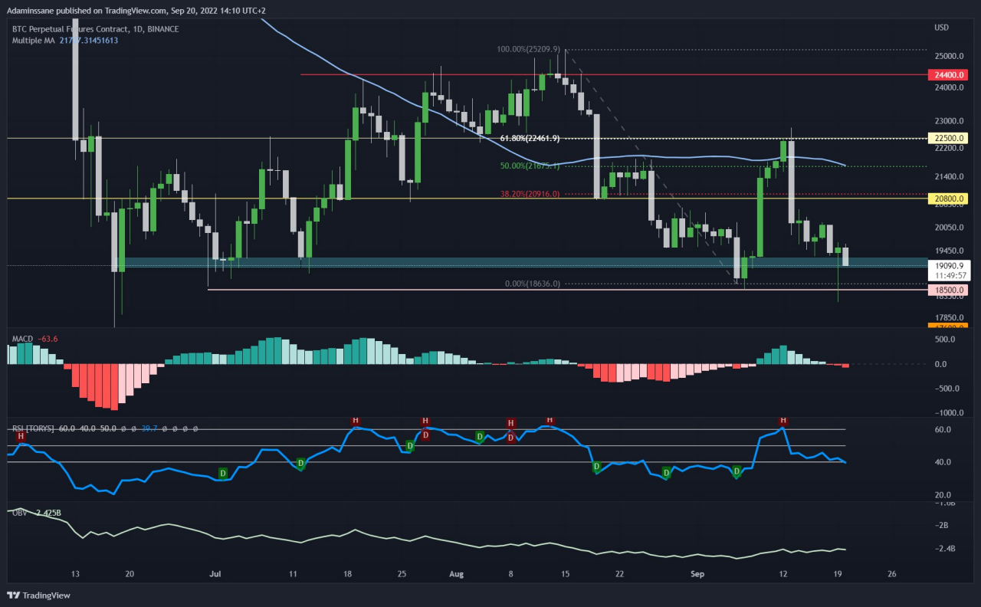Viewport: 981px width, 607px height.
Task: Click the Sep date on time axis
Action: [697, 573]
